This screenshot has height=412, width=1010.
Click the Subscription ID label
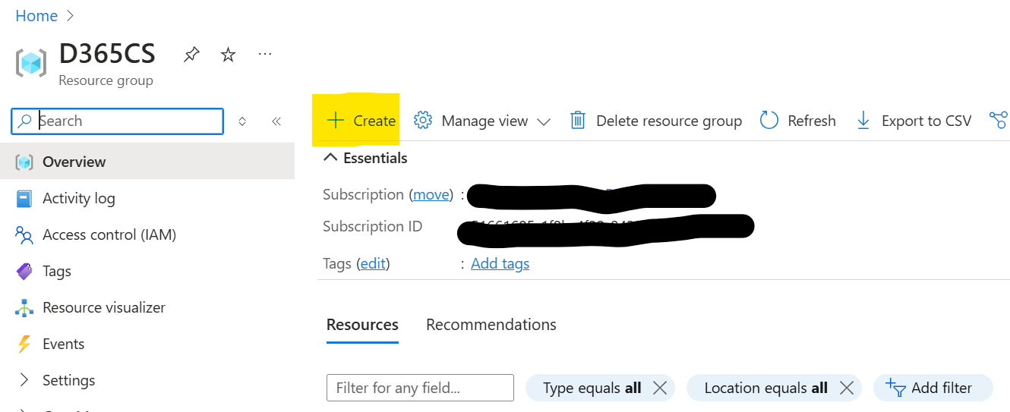click(372, 227)
